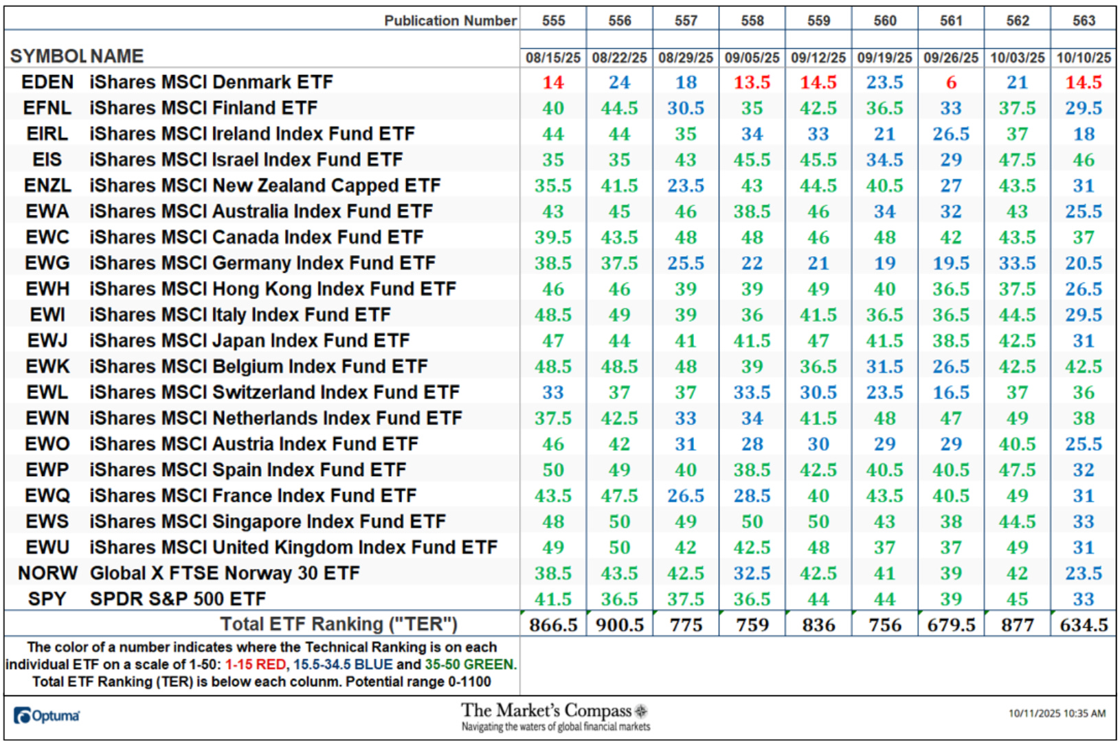The image size is (1120, 742).
Task: Click NORW's 23.5 value for 10/10/25
Action: click(x=1084, y=573)
